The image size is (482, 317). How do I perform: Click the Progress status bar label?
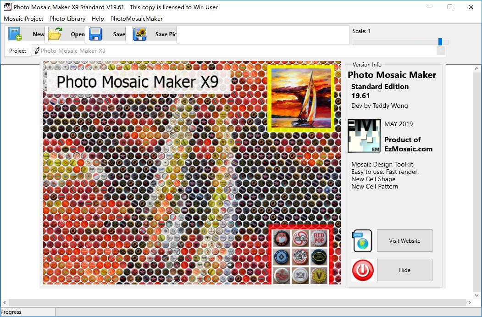[11, 312]
